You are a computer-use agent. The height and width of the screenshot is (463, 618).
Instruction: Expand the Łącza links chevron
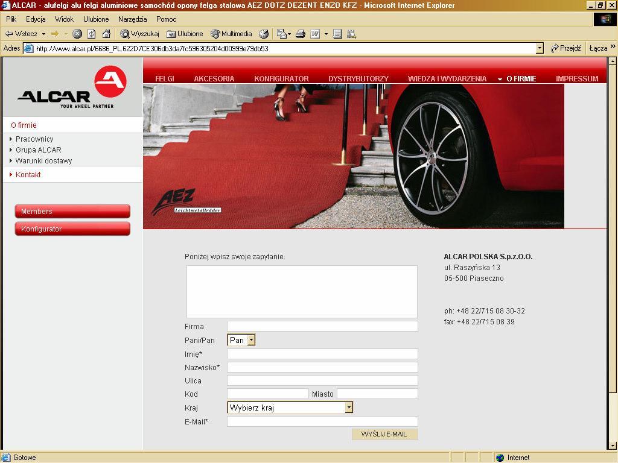pyautogui.click(x=613, y=46)
